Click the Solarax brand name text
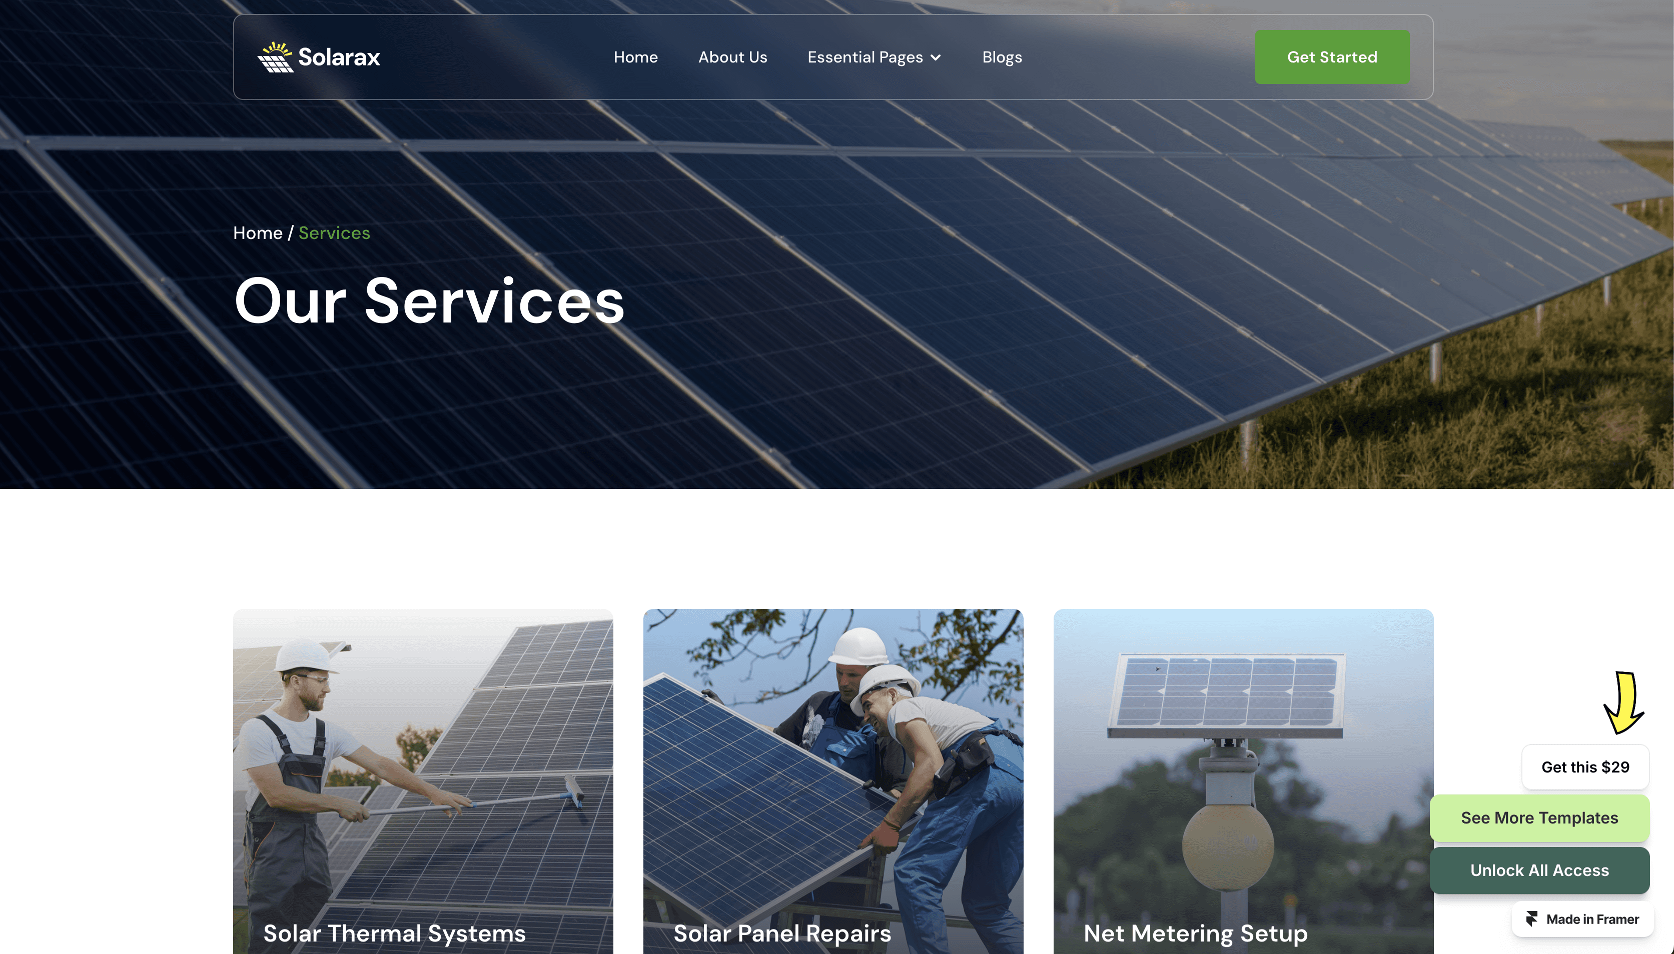This screenshot has height=954, width=1674. (x=339, y=57)
